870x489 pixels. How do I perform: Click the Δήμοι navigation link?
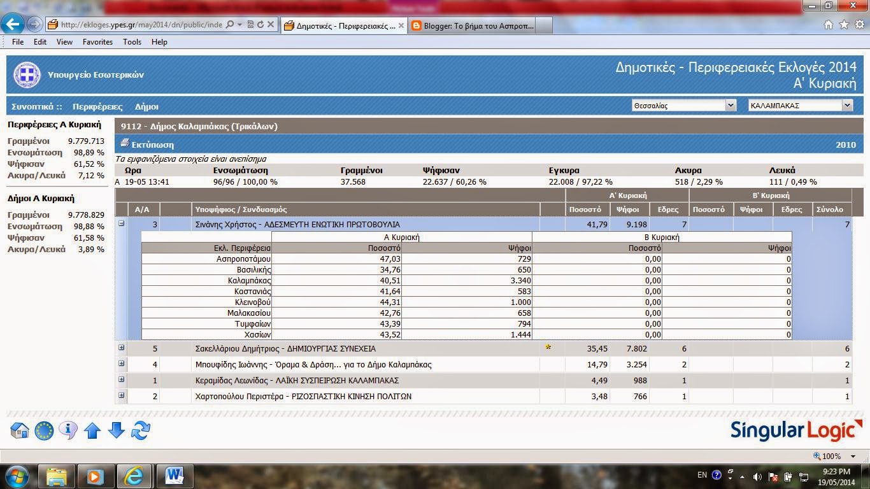146,106
